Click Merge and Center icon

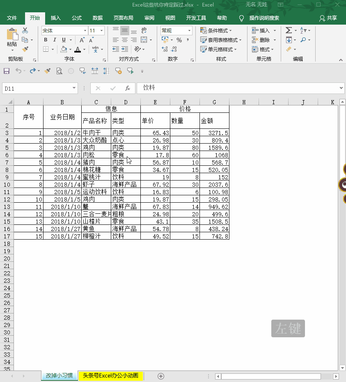144,40
